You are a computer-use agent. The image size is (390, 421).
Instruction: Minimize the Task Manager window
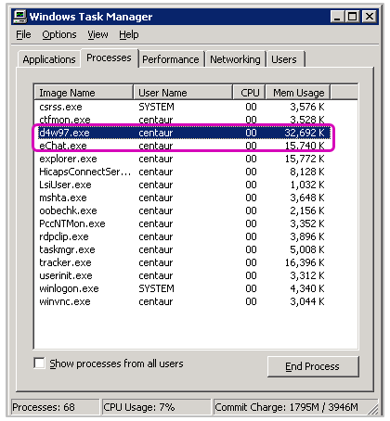click(x=337, y=17)
